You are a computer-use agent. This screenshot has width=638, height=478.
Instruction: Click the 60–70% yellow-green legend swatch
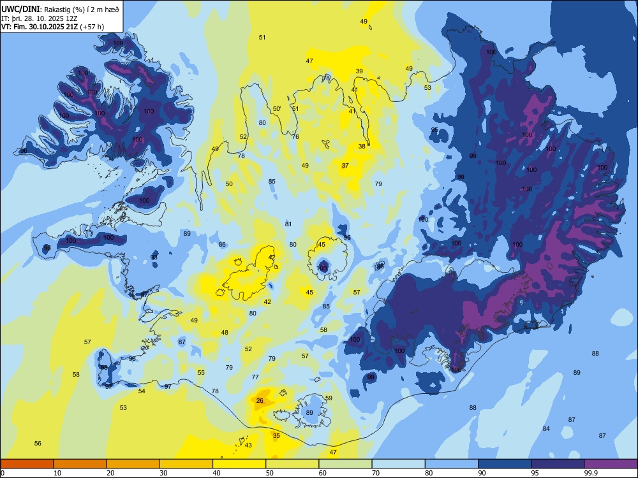[x=345, y=464]
